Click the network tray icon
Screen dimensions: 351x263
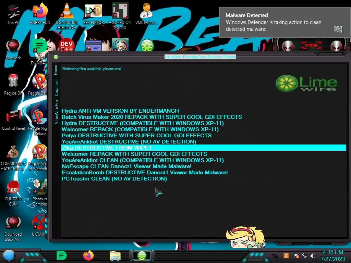[x=304, y=255]
